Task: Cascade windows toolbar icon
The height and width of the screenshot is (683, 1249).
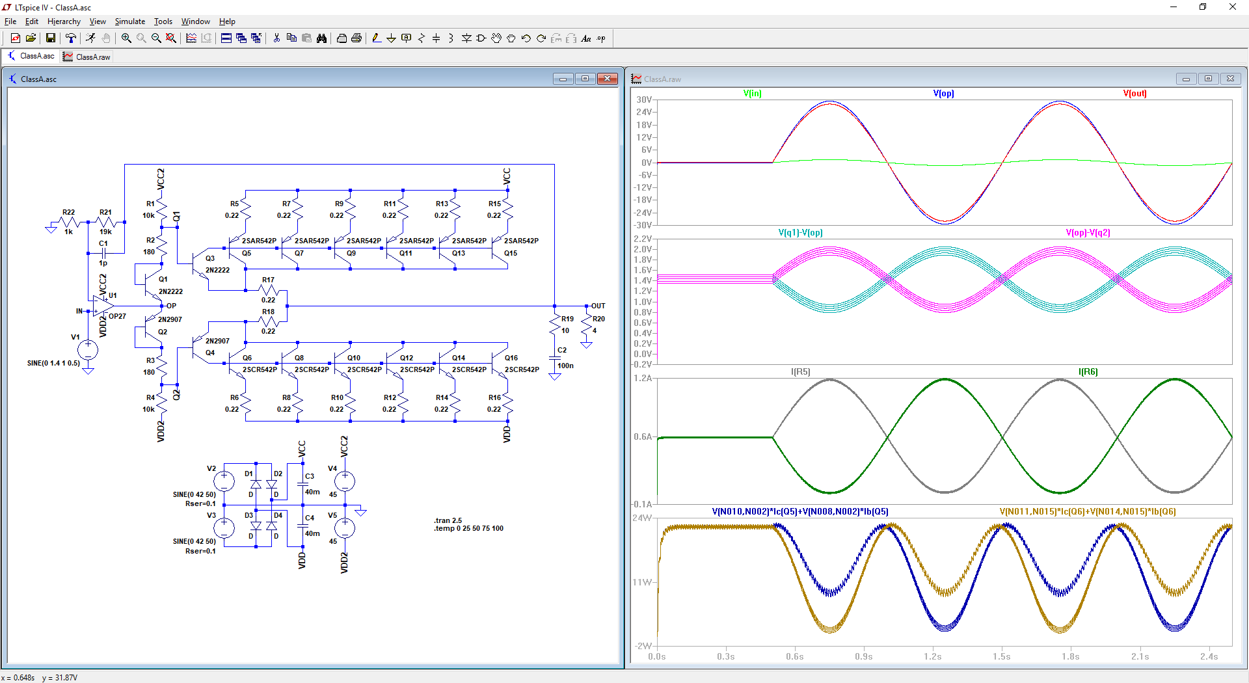Action: [241, 38]
